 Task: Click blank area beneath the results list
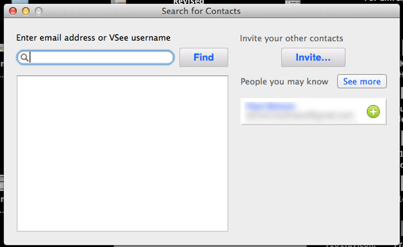pos(122,237)
